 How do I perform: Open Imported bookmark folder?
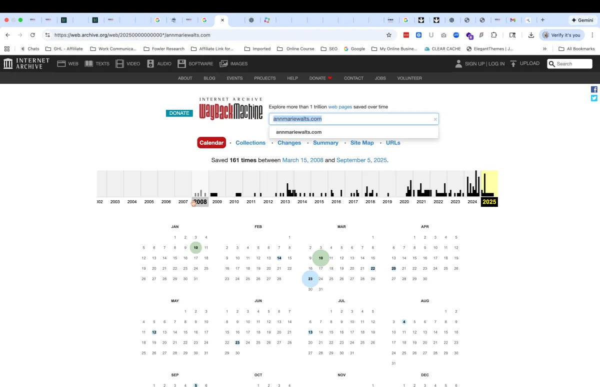point(257,48)
